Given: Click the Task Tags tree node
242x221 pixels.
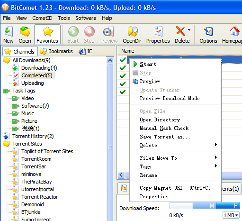Looking at the screenshot, I should 24,91.
